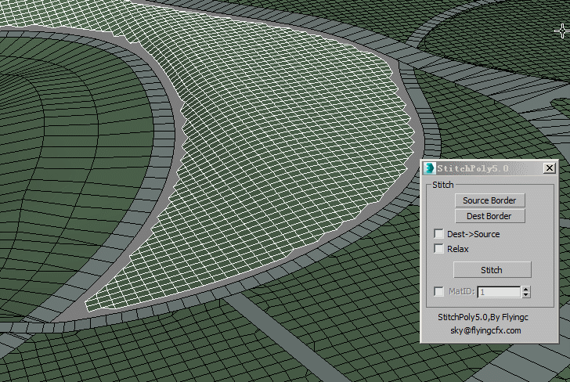Increase MatID with spinner up arrow

tap(525, 289)
